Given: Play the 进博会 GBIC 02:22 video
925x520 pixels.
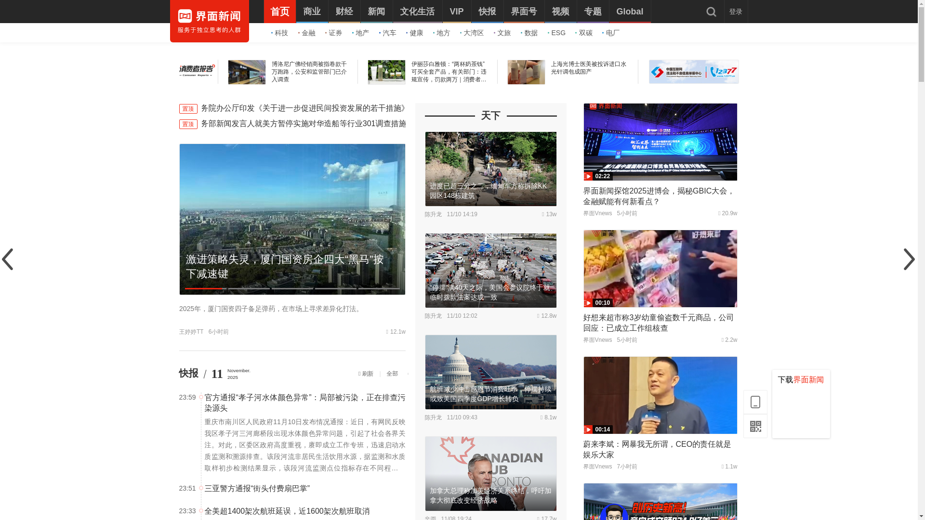Looking at the screenshot, I should pos(661,142).
